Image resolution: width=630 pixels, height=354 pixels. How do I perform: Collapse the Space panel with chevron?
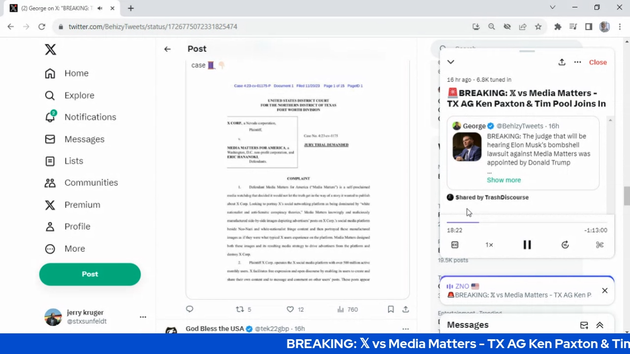pos(450,62)
